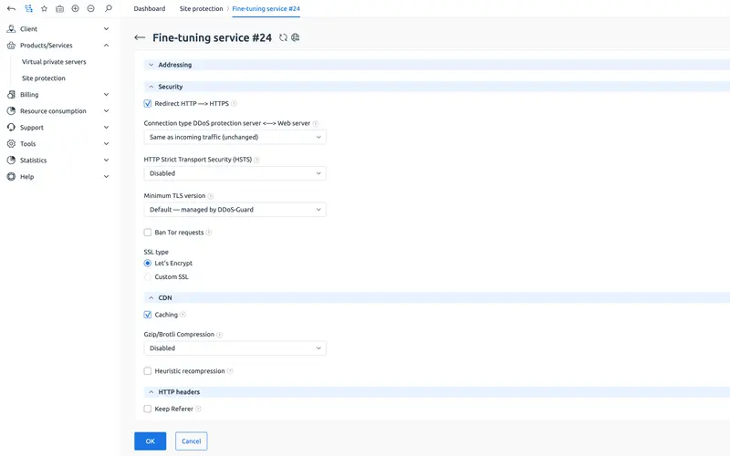Collapse the Products/Services menu chevron
Screen dimensions: 730x456
(106, 45)
